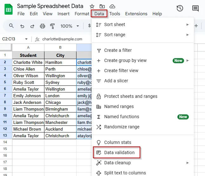Open the comments panel icon

click(x=195, y=8)
